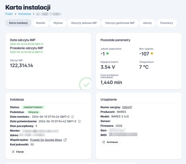Go back to Instalacje via breadcrumb
Viewport: 186px width, 164px height.
click(24, 14)
